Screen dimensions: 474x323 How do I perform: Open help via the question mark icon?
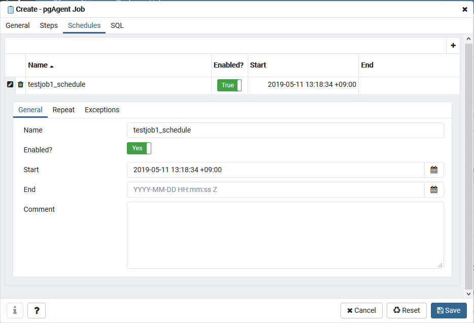click(36, 310)
